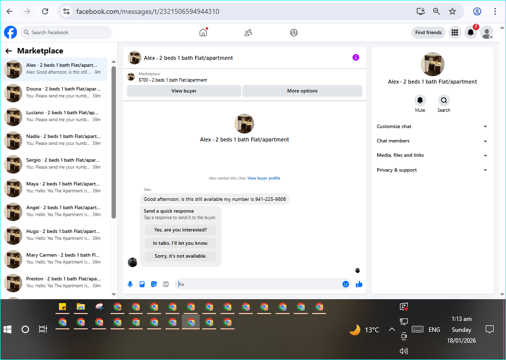Mute this chat with the bell icon

click(420, 100)
